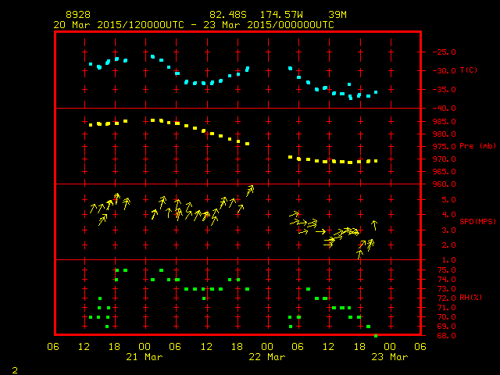Click the 75.0 humidity tick label

point(446,270)
